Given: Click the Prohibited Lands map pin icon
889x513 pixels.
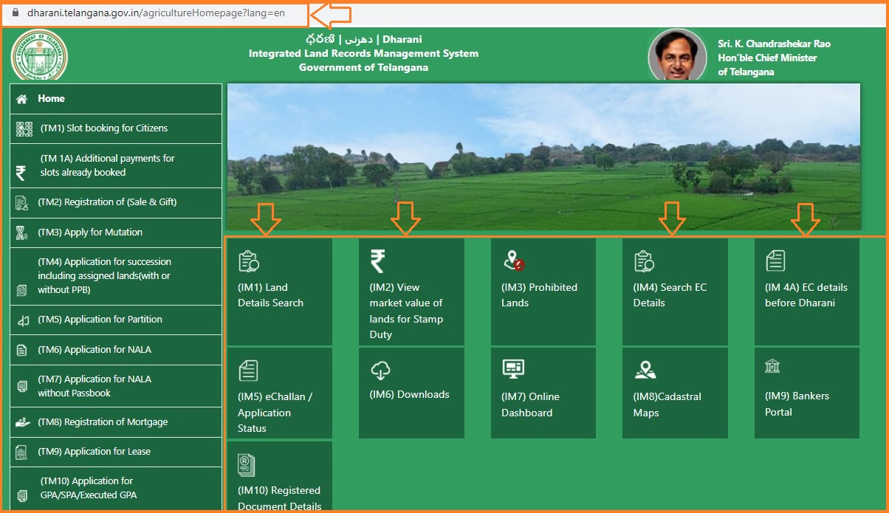Looking at the screenshot, I should pos(513,261).
